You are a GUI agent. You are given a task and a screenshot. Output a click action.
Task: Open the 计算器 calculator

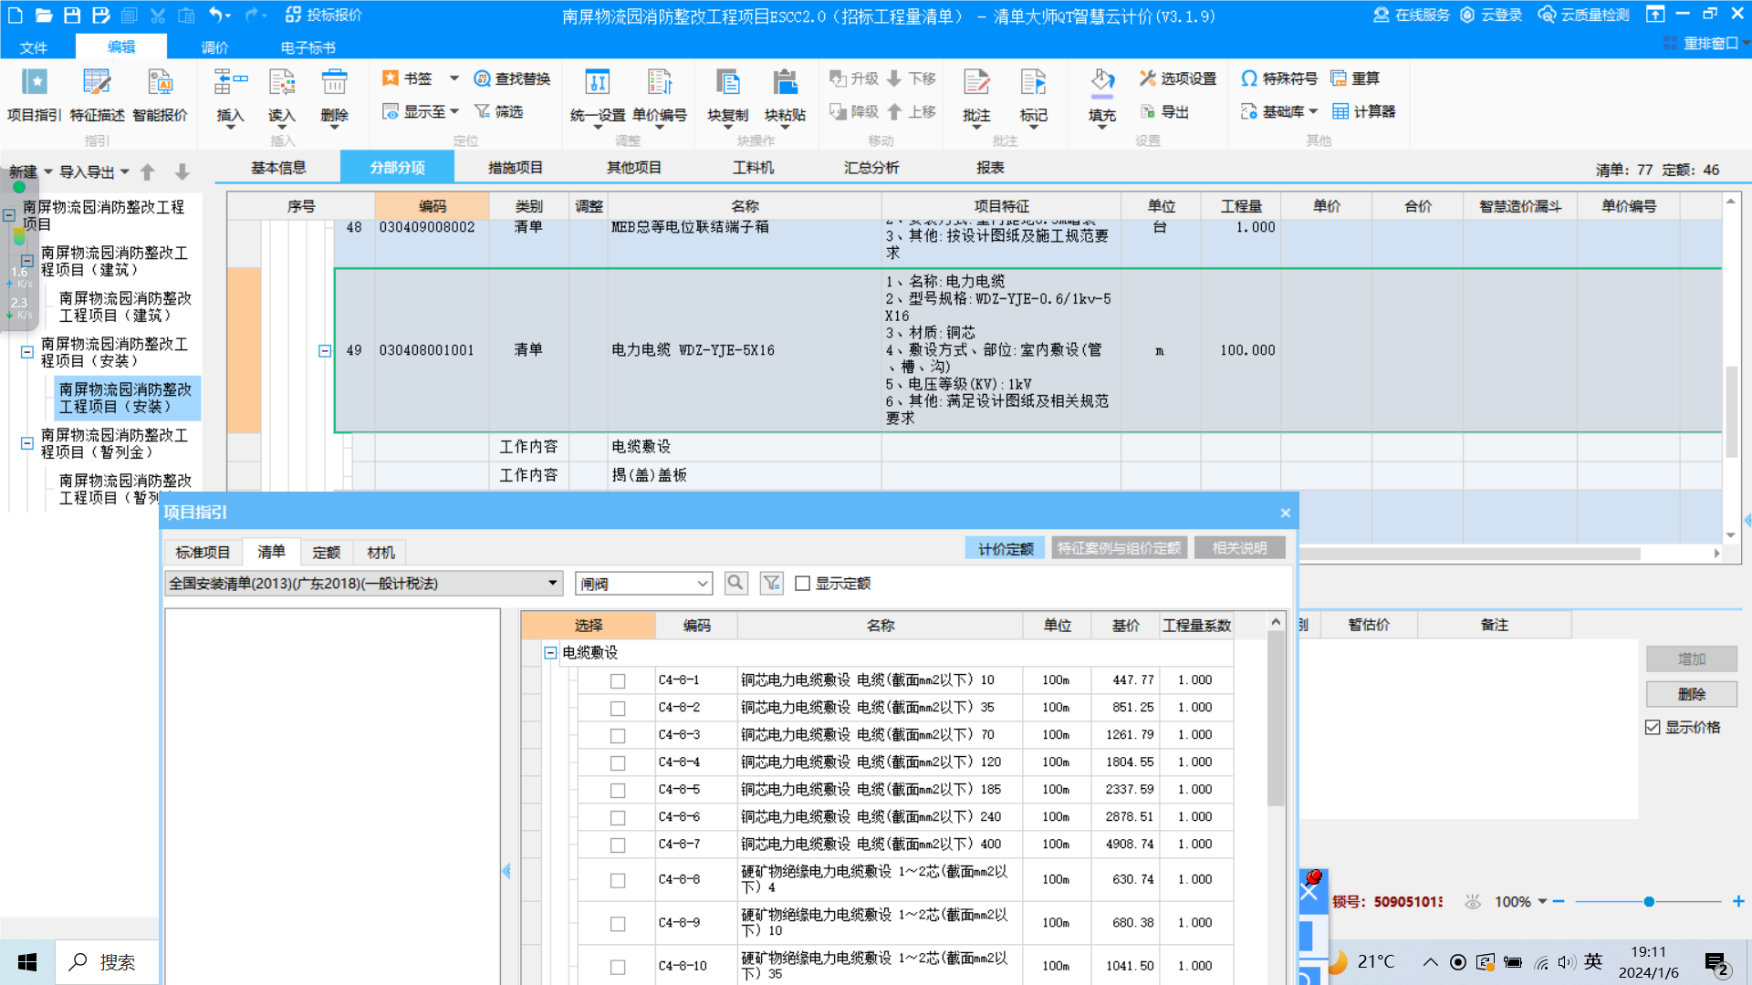[x=1364, y=111]
